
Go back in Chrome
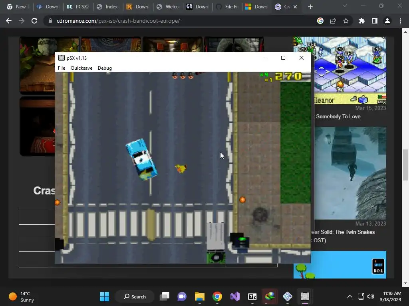coord(9,21)
